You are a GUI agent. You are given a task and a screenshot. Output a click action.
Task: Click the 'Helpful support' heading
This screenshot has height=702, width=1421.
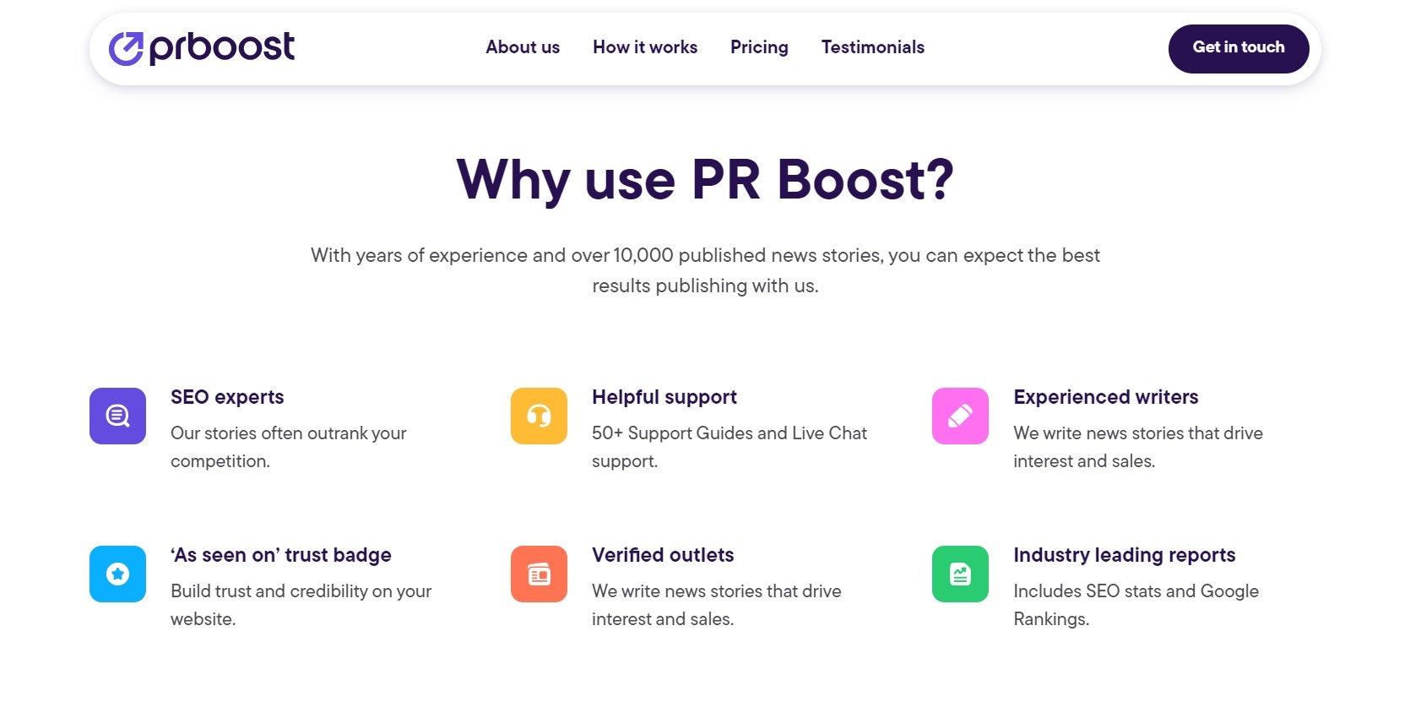[x=664, y=397]
